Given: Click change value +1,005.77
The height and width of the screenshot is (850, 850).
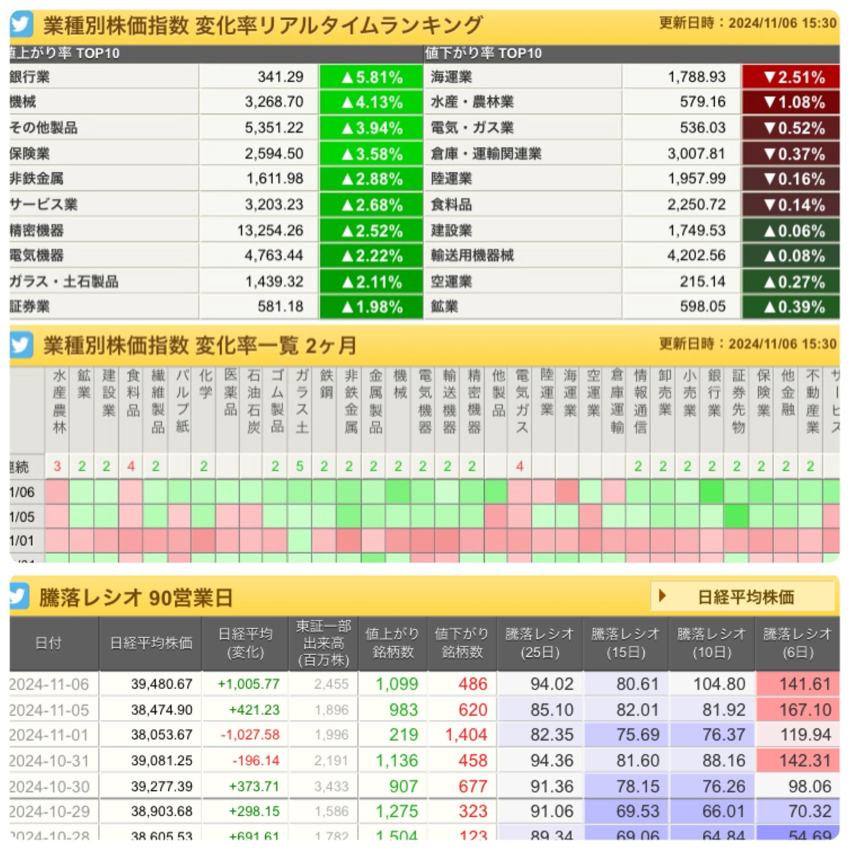Looking at the screenshot, I should point(248,684).
